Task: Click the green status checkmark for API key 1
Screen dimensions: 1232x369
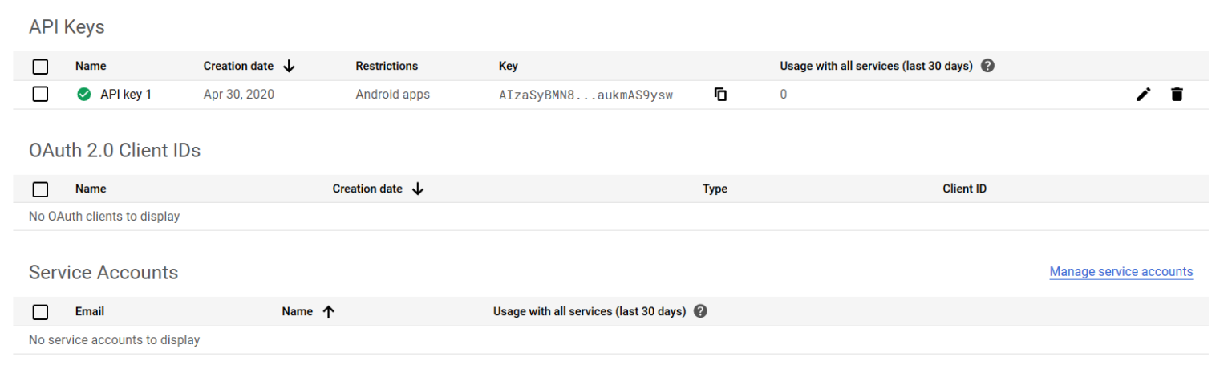Action: [x=83, y=95]
